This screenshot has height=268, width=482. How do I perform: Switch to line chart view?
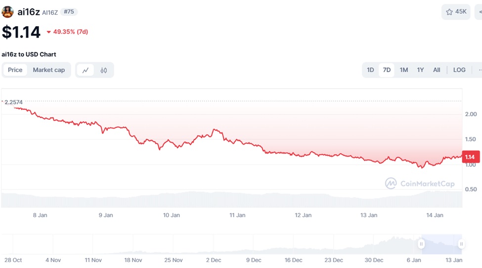(x=86, y=70)
